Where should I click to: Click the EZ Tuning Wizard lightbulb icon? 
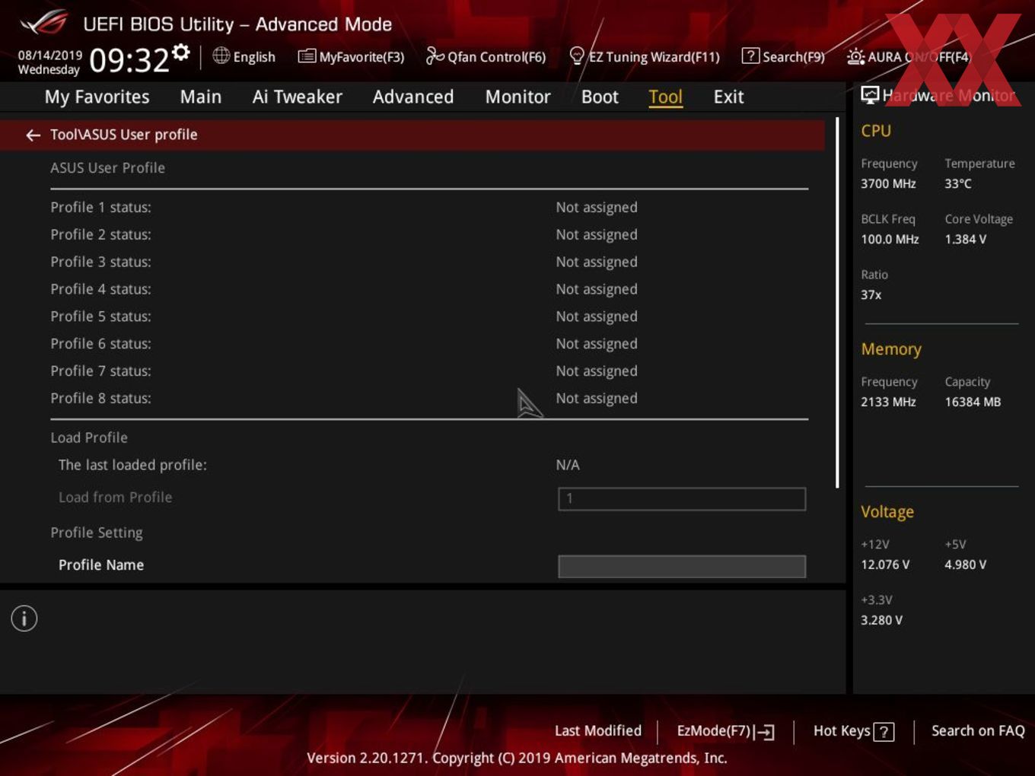tap(577, 56)
